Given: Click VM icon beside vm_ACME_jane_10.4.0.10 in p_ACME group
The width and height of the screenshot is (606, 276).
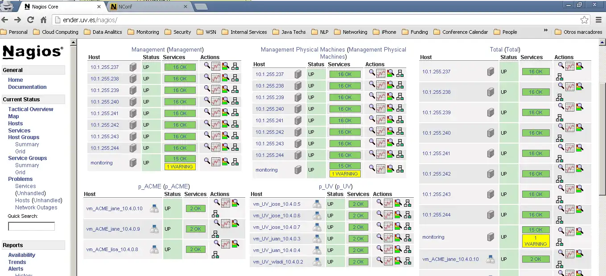Looking at the screenshot, I should coord(154,208).
